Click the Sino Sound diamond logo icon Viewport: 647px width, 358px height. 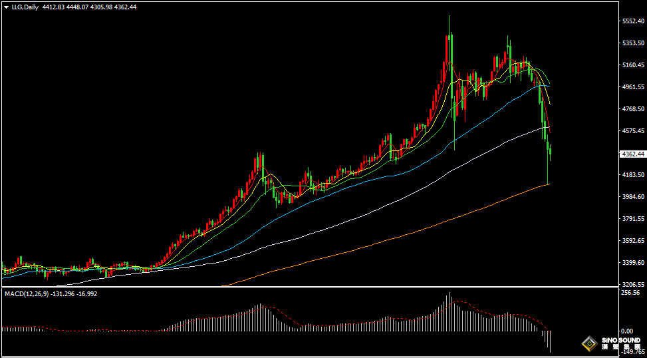click(x=588, y=344)
